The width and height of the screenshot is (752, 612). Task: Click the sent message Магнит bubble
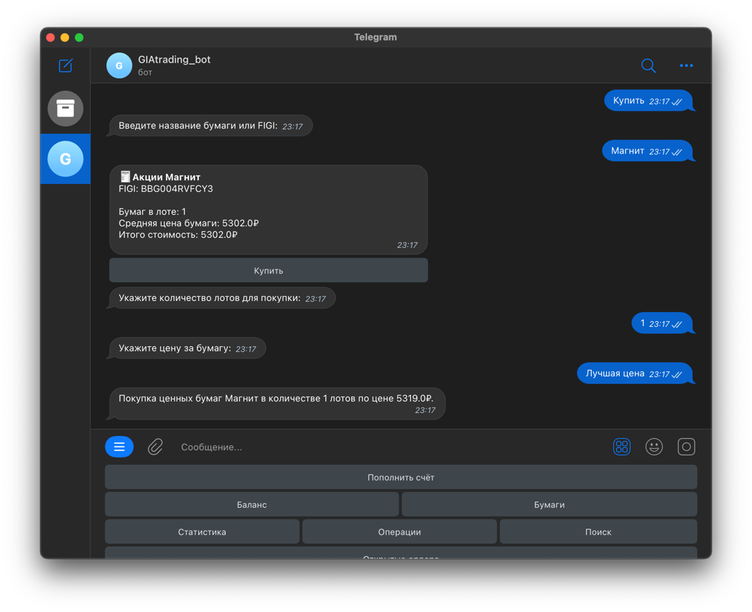[x=647, y=151]
